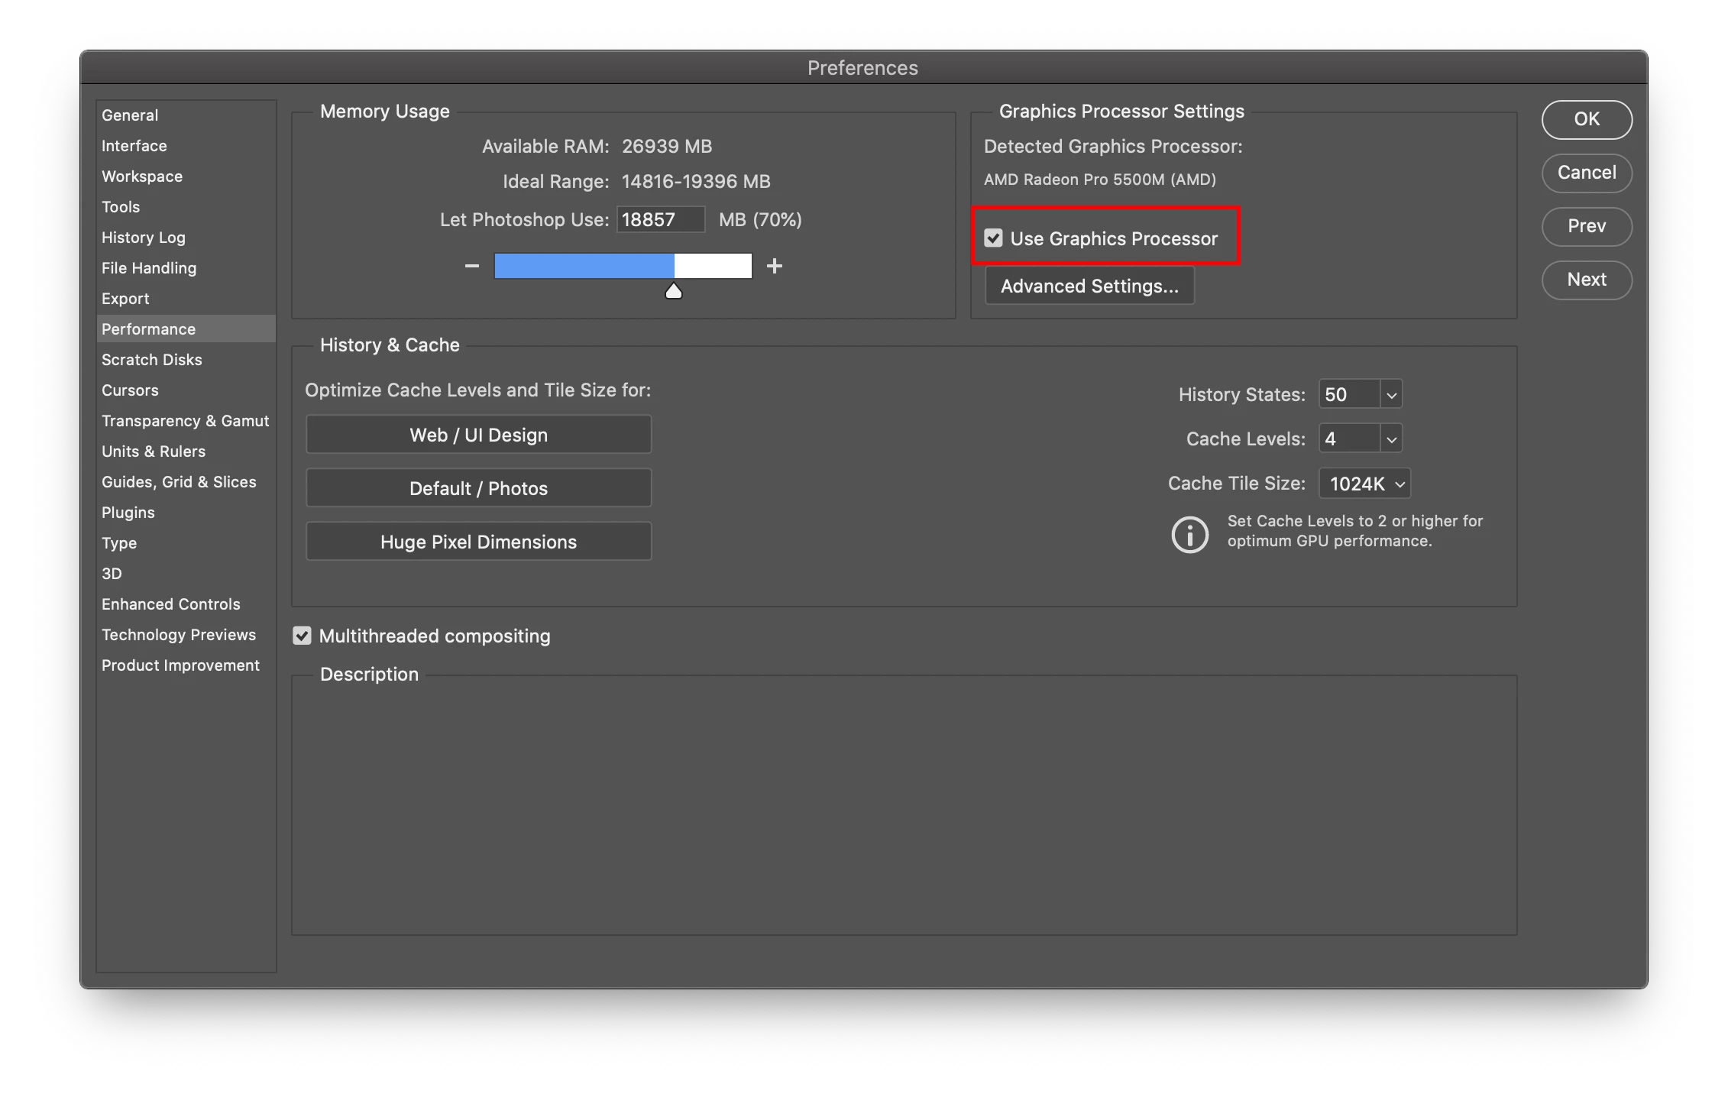Expand the Cache Levels dropdown
The height and width of the screenshot is (1094, 1728).
(1391, 439)
